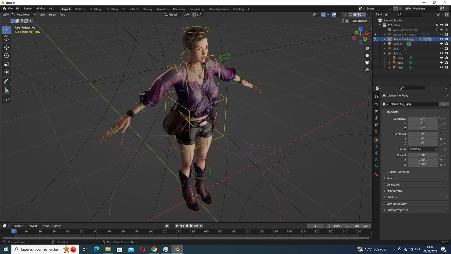Jump to the timeline end frame
This screenshot has width=451, height=254.
coord(201,226)
